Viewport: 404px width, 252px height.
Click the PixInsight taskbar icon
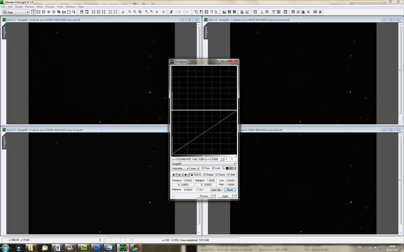click(122, 247)
